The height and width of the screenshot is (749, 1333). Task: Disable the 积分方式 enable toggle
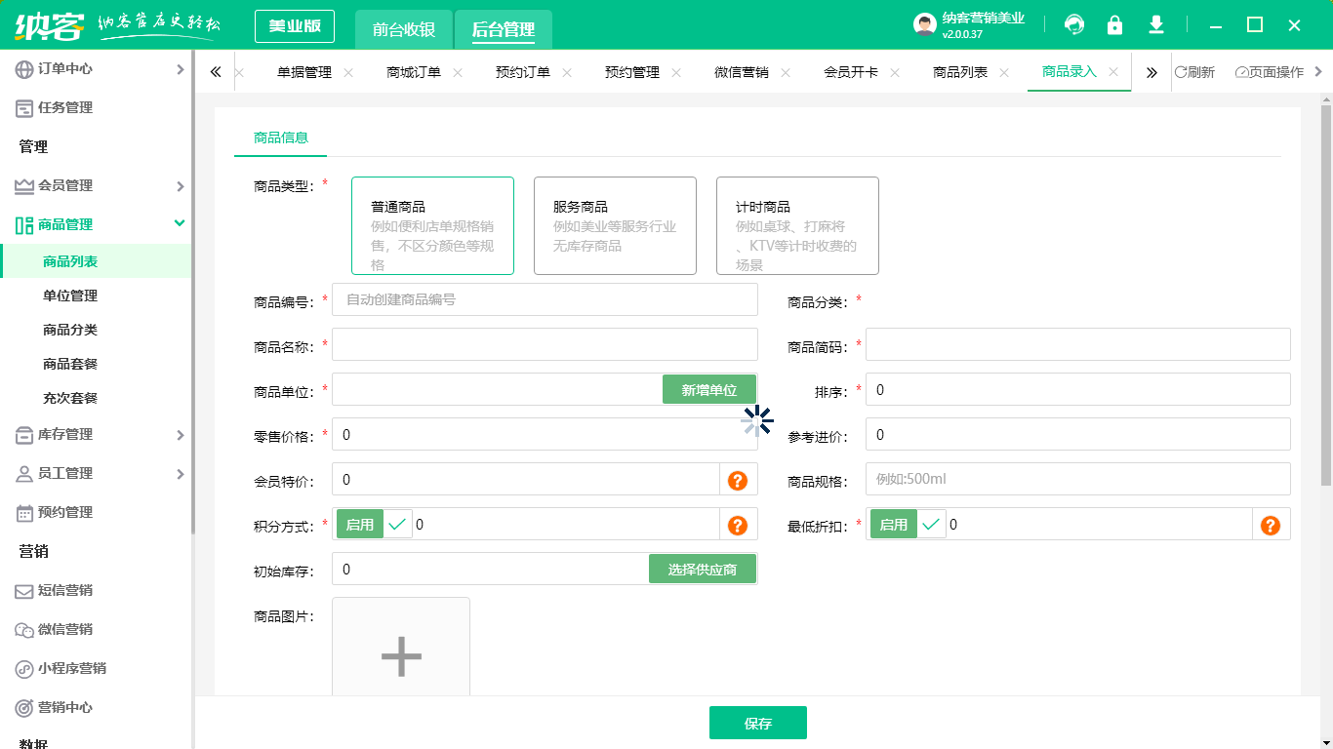click(x=360, y=524)
